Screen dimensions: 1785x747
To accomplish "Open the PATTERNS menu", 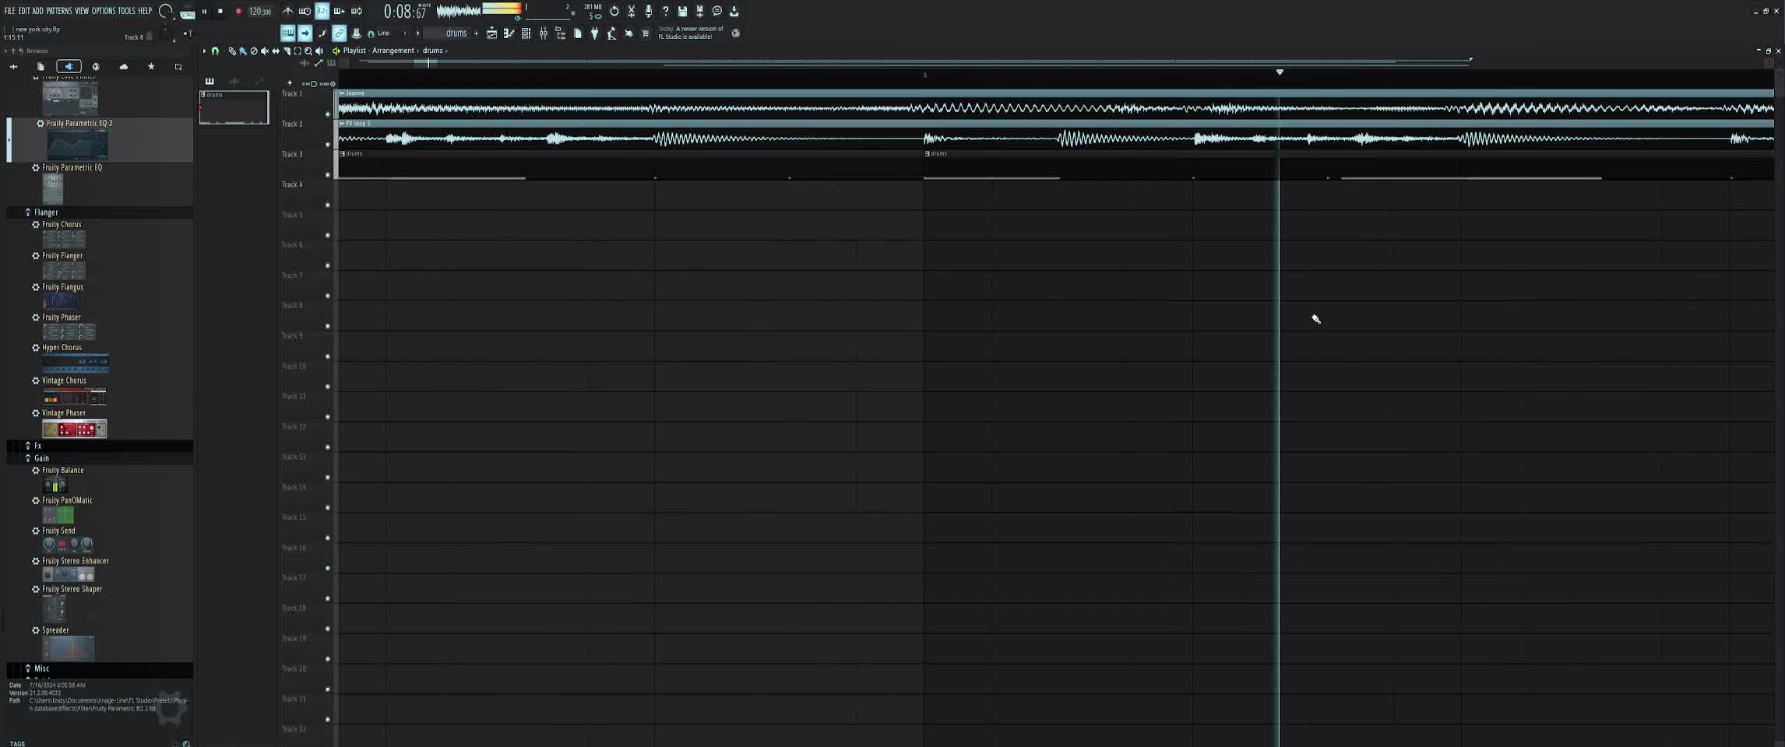I will pos(59,11).
